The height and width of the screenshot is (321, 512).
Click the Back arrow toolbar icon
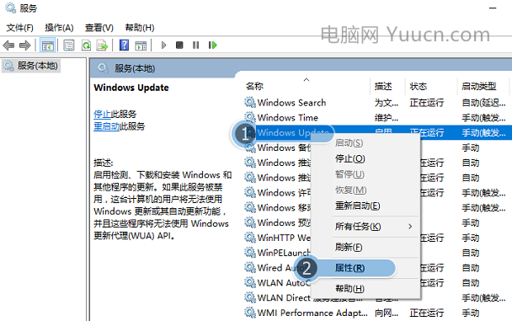point(8,45)
